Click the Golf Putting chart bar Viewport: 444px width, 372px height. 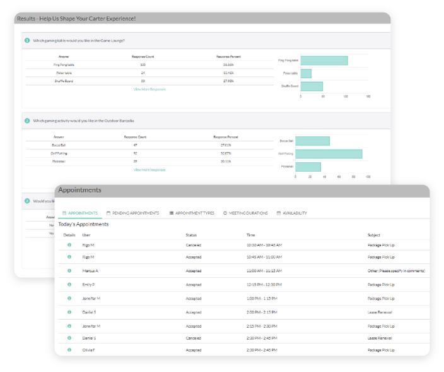[329, 154]
